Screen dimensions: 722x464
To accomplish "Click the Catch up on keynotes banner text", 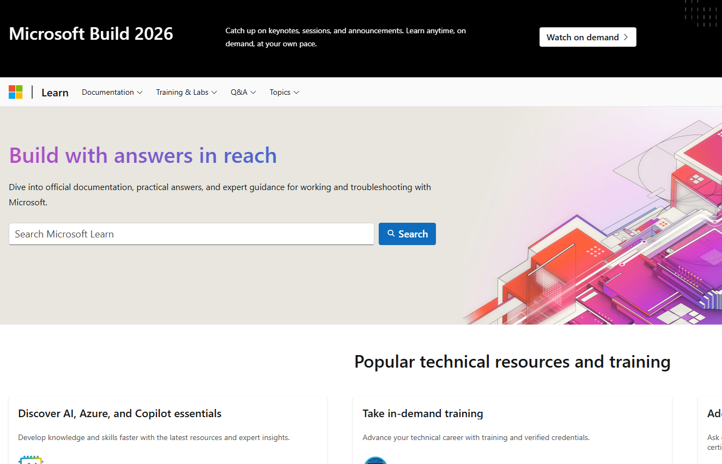I will [x=345, y=37].
